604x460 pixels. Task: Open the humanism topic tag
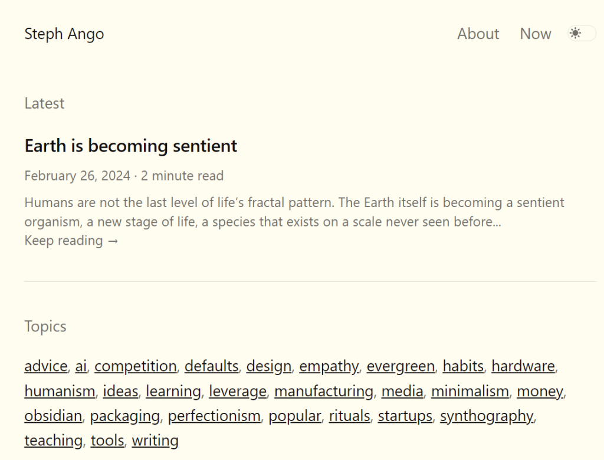coord(60,391)
